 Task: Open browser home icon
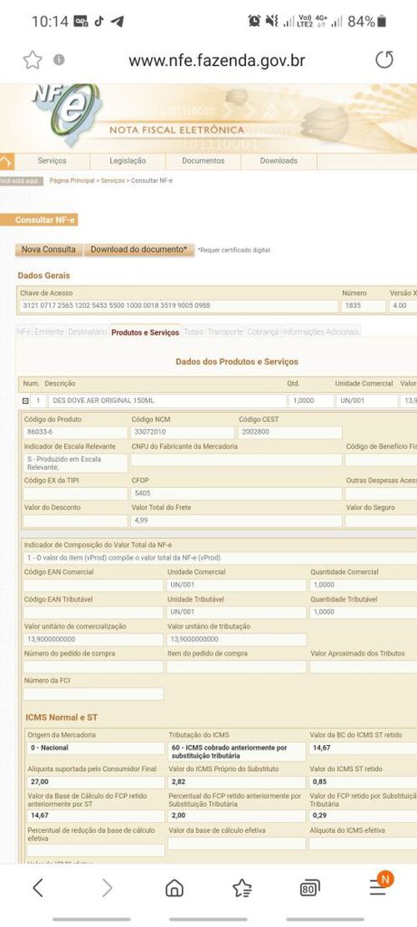coord(173,888)
